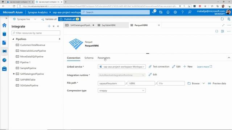Add a new Integrate resource
Image resolution: width=232 pixels, height=130 pixels.
tap(49, 26)
